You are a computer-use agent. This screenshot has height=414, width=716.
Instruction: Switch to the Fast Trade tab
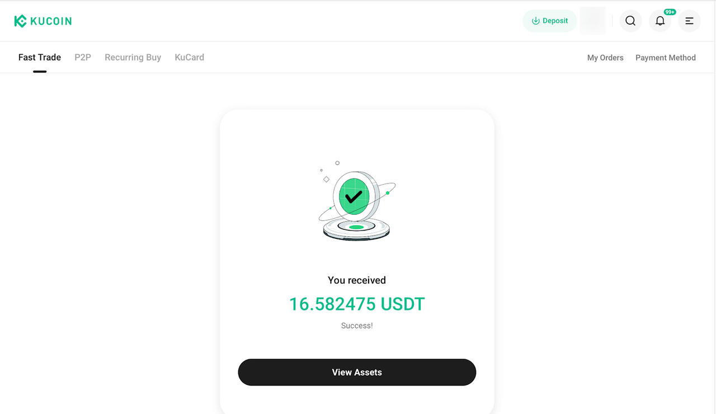point(40,57)
